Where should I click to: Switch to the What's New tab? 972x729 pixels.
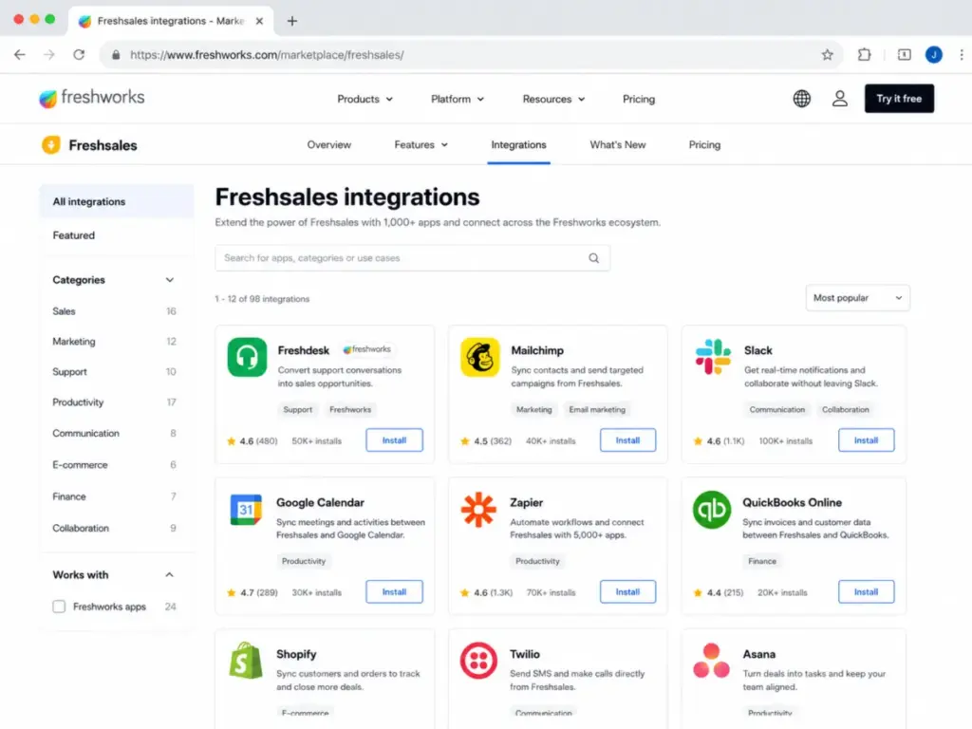[617, 145]
